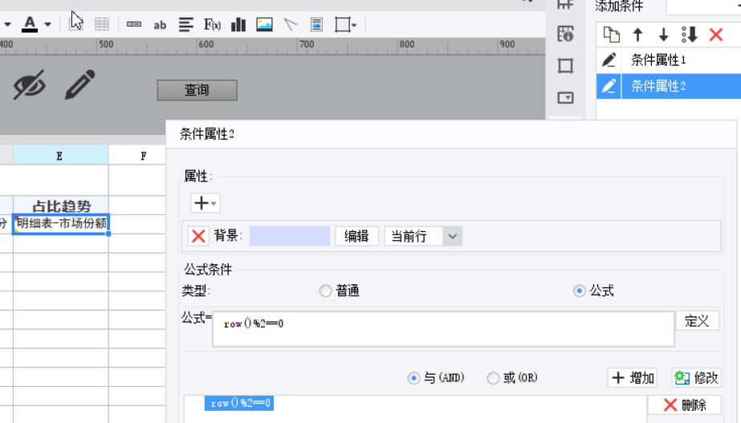This screenshot has height=423, width=741.
Task: Select column header F
Action: pos(144,156)
